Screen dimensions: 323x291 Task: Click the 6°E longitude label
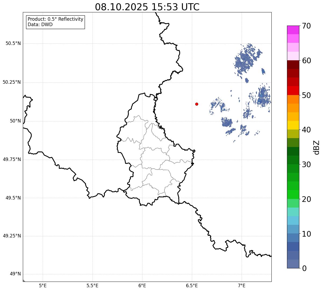(x=142, y=286)
